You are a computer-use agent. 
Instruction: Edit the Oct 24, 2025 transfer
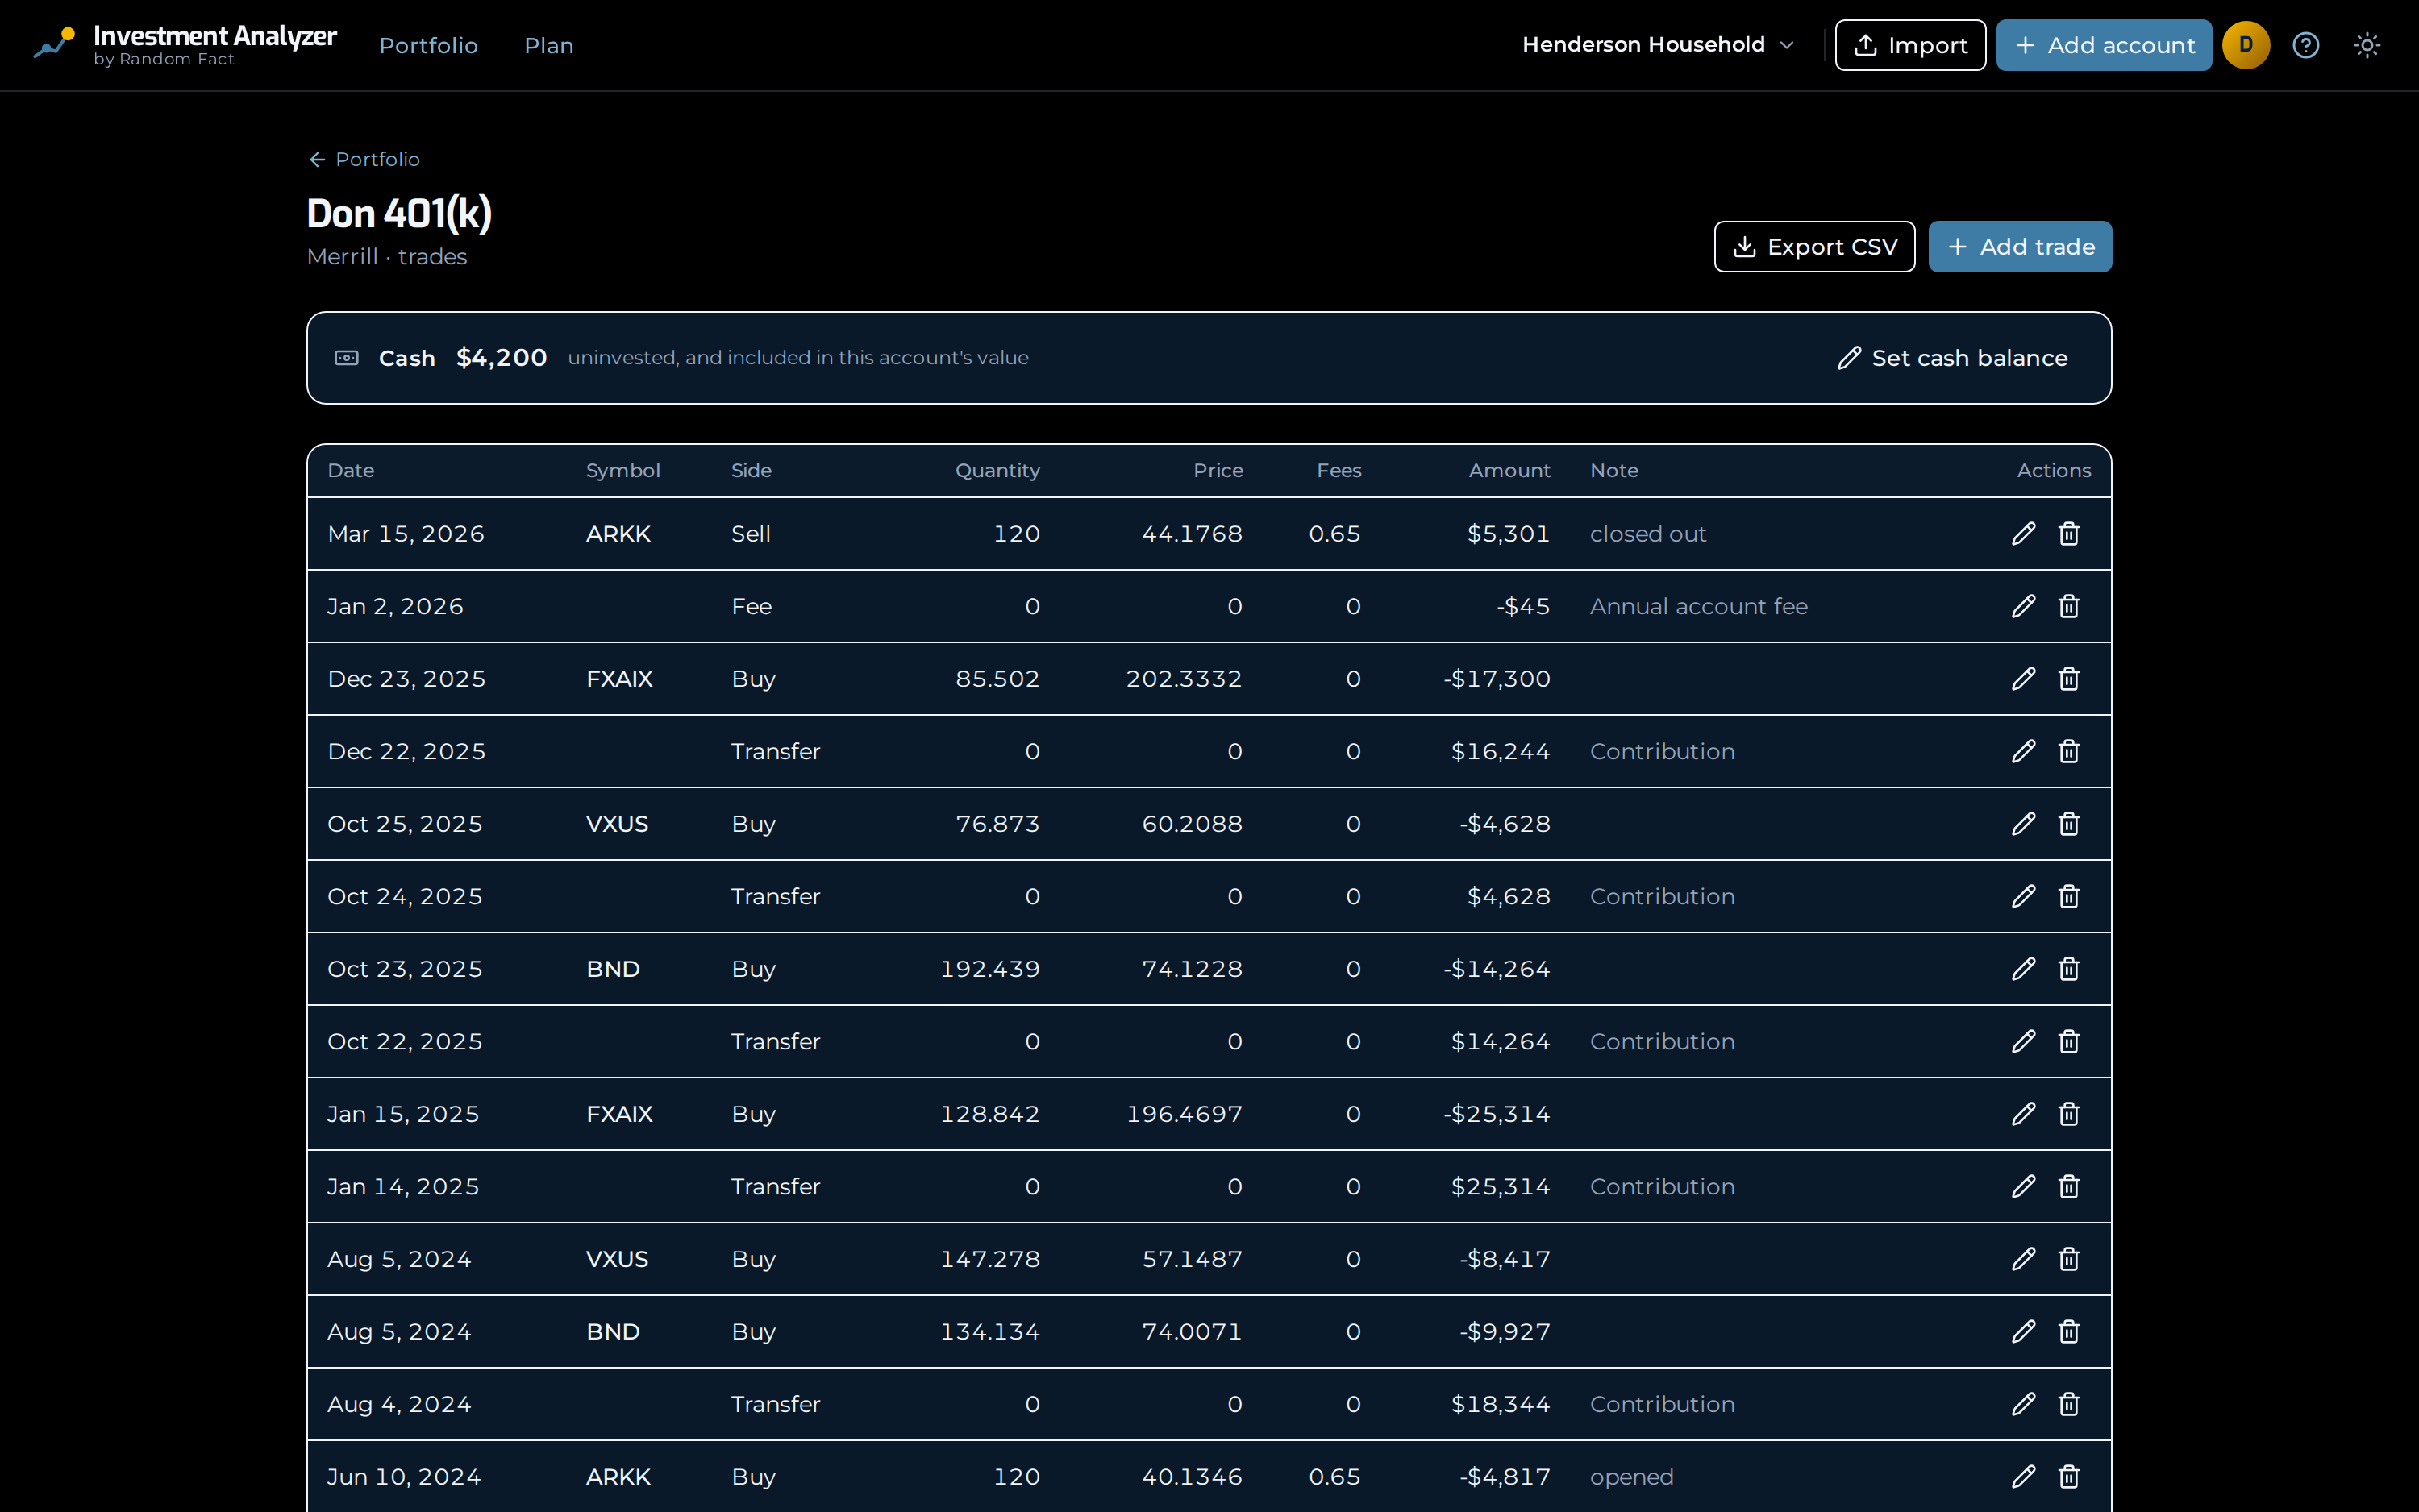[x=2023, y=896]
